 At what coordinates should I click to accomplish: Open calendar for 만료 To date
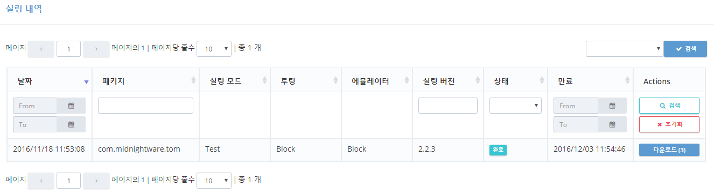(612, 124)
